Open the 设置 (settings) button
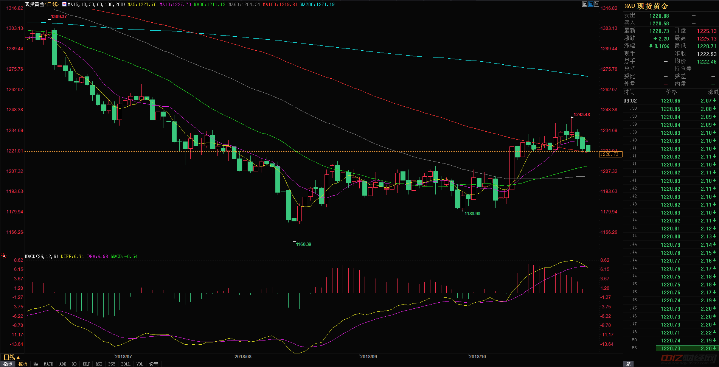 (x=154, y=364)
